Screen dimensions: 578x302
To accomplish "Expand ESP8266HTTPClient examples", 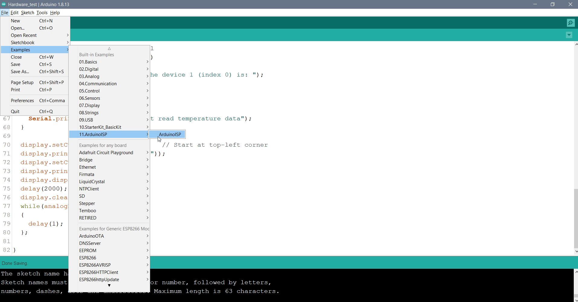I will click(x=109, y=272).
